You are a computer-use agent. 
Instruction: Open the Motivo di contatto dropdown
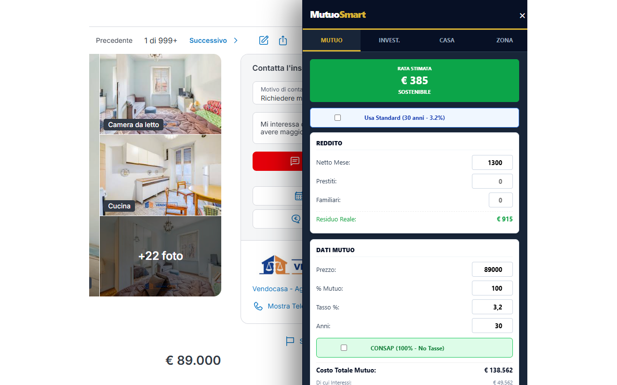[x=278, y=93]
